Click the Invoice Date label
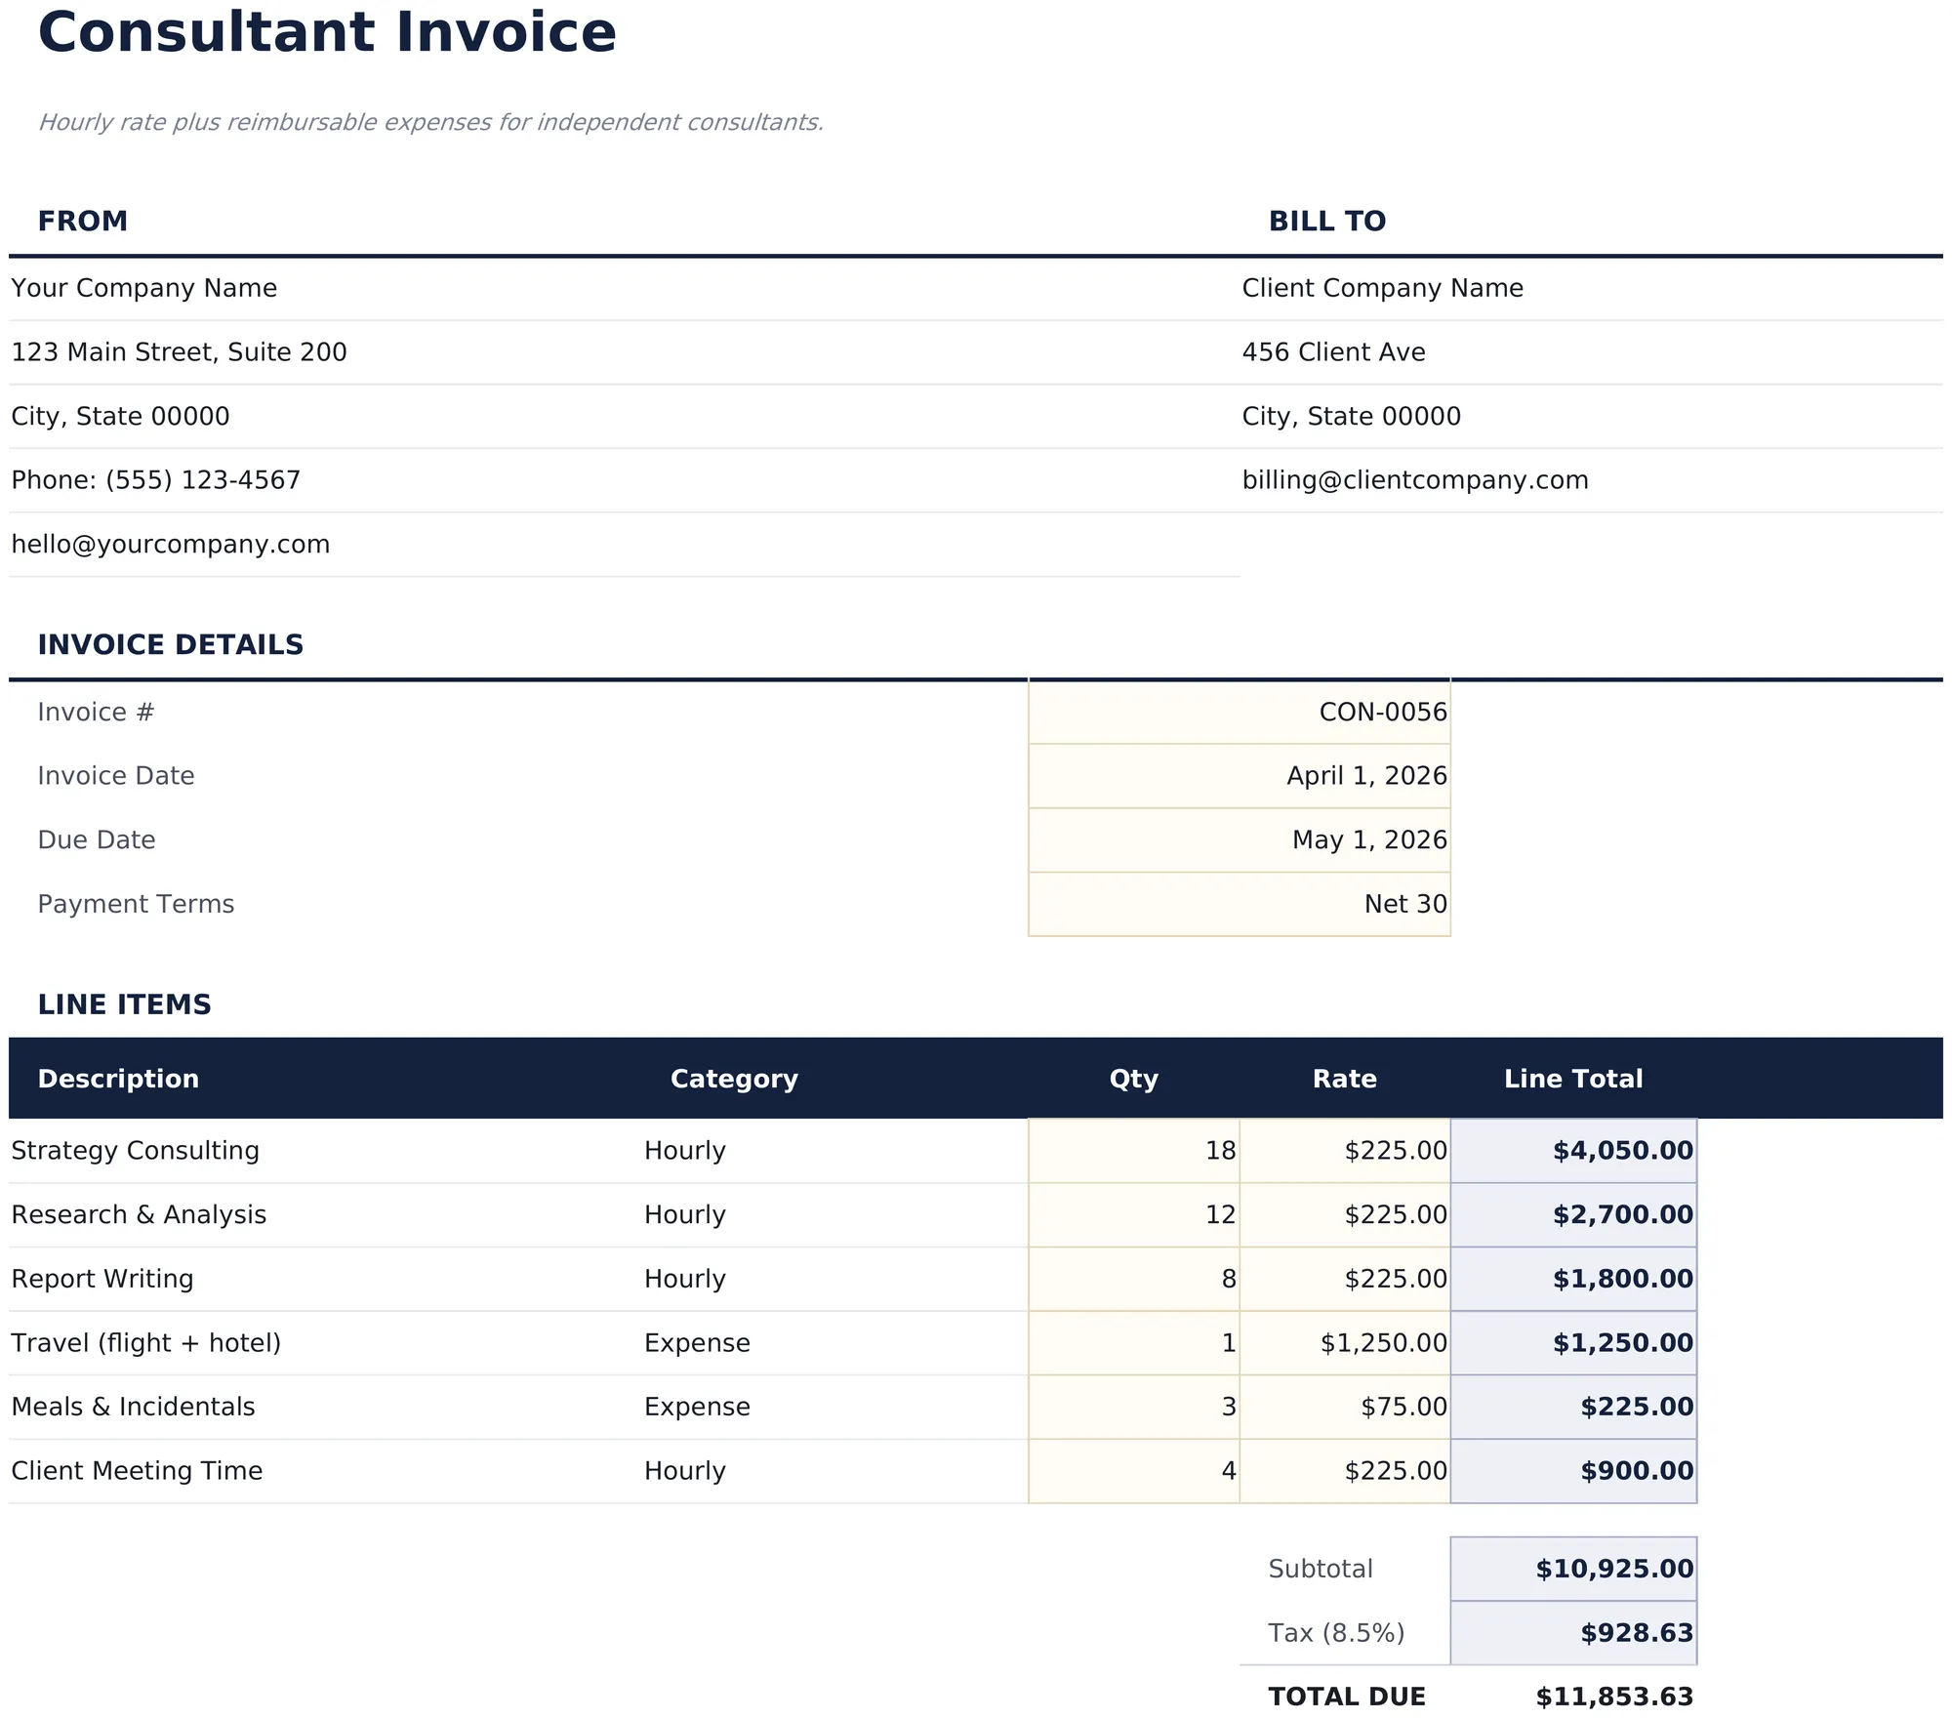This screenshot has width=1952, height=1718. pyautogui.click(x=116, y=776)
